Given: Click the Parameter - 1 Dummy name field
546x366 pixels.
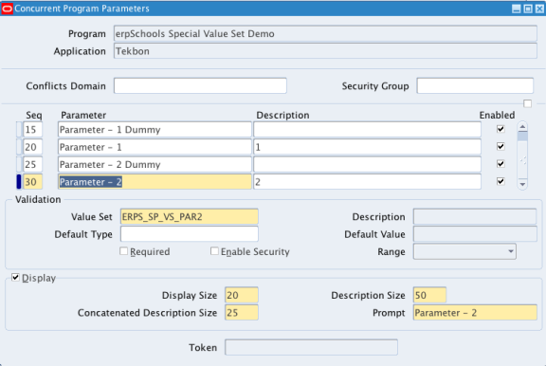Looking at the screenshot, I should [x=155, y=130].
